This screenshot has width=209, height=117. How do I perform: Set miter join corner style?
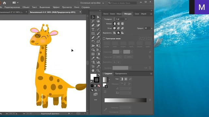[115, 28]
